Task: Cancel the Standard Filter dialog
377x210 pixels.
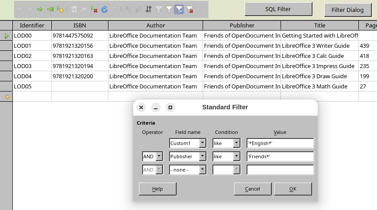Action: coord(253,189)
